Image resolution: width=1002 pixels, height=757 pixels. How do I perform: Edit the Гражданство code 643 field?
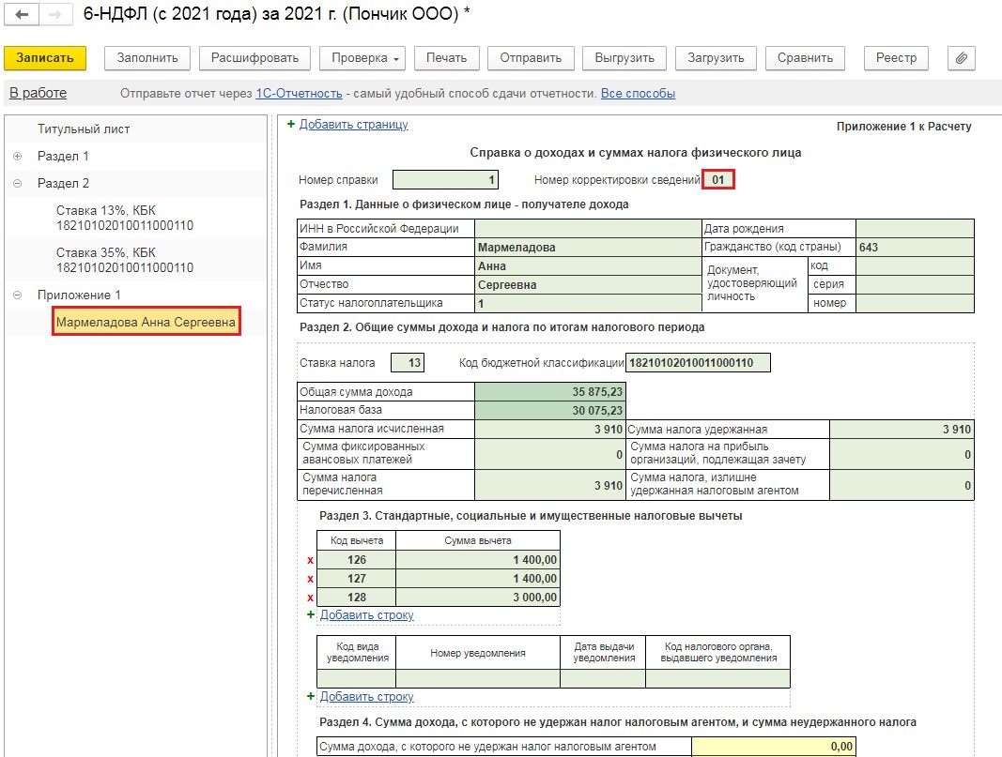(x=915, y=247)
